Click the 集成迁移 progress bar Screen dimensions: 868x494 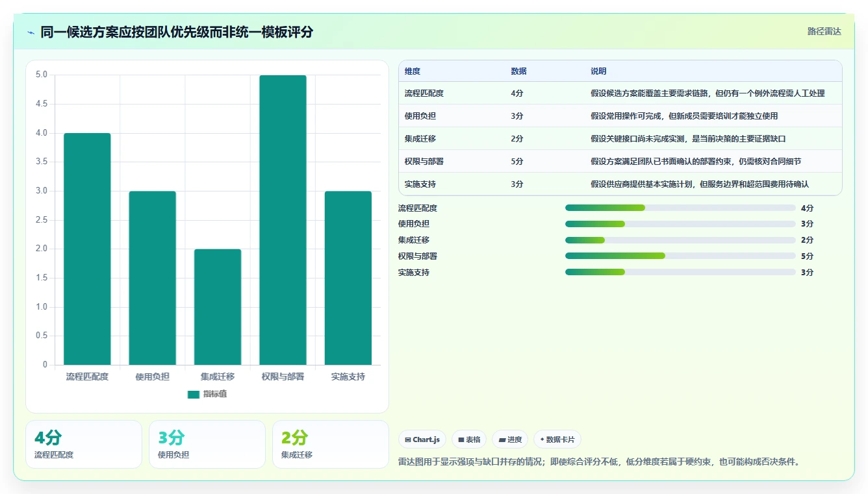tap(680, 240)
